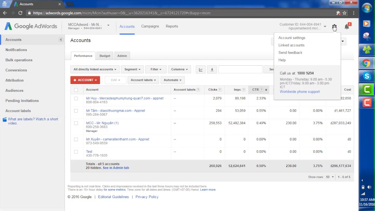Open Pending invitations in sidebar
Screen dimensions: 375x211
(x=22, y=101)
